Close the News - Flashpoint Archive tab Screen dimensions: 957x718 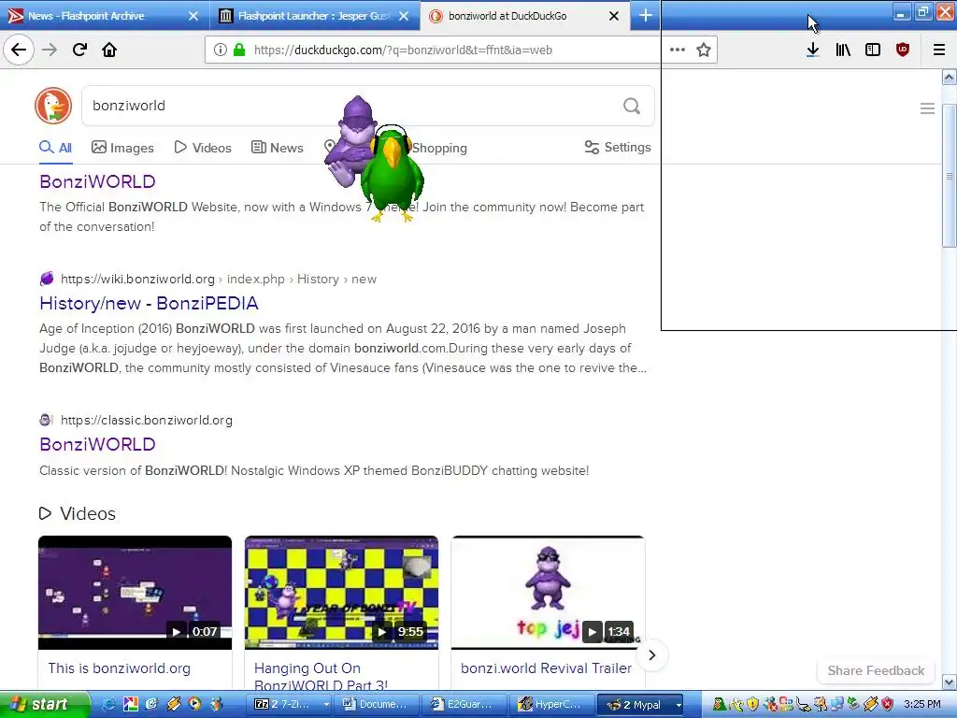(x=193, y=16)
